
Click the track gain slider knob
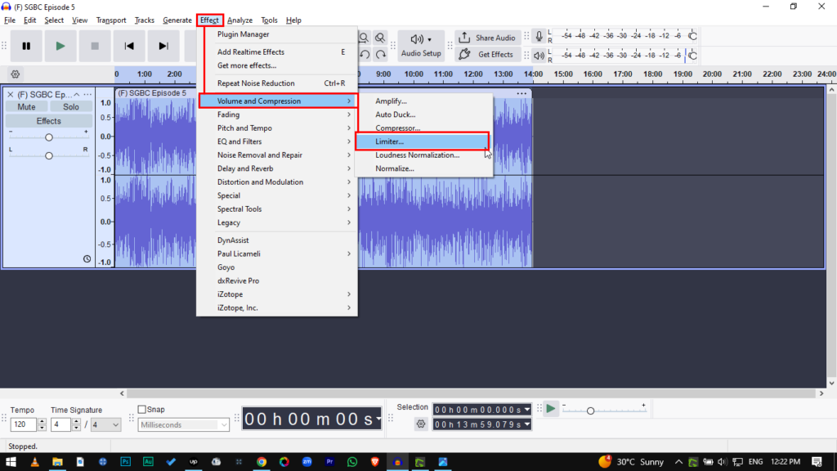coord(49,137)
